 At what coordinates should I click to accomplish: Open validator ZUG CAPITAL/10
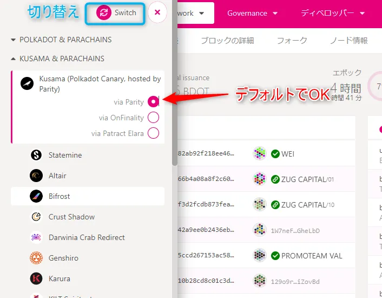(308, 205)
